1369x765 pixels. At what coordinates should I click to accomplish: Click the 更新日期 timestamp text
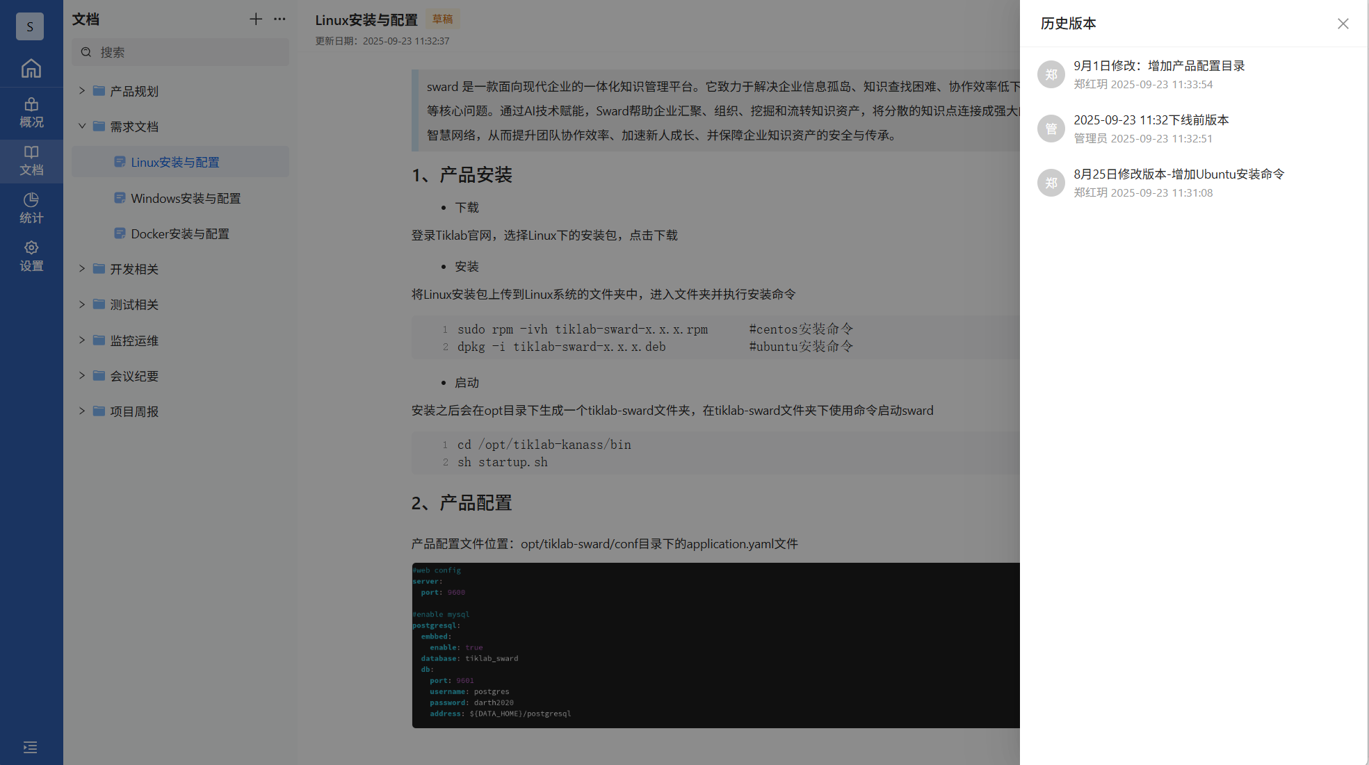pyautogui.click(x=382, y=41)
